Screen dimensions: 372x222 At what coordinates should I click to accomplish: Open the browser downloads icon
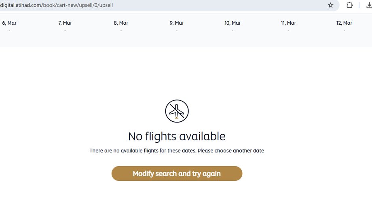click(x=368, y=5)
